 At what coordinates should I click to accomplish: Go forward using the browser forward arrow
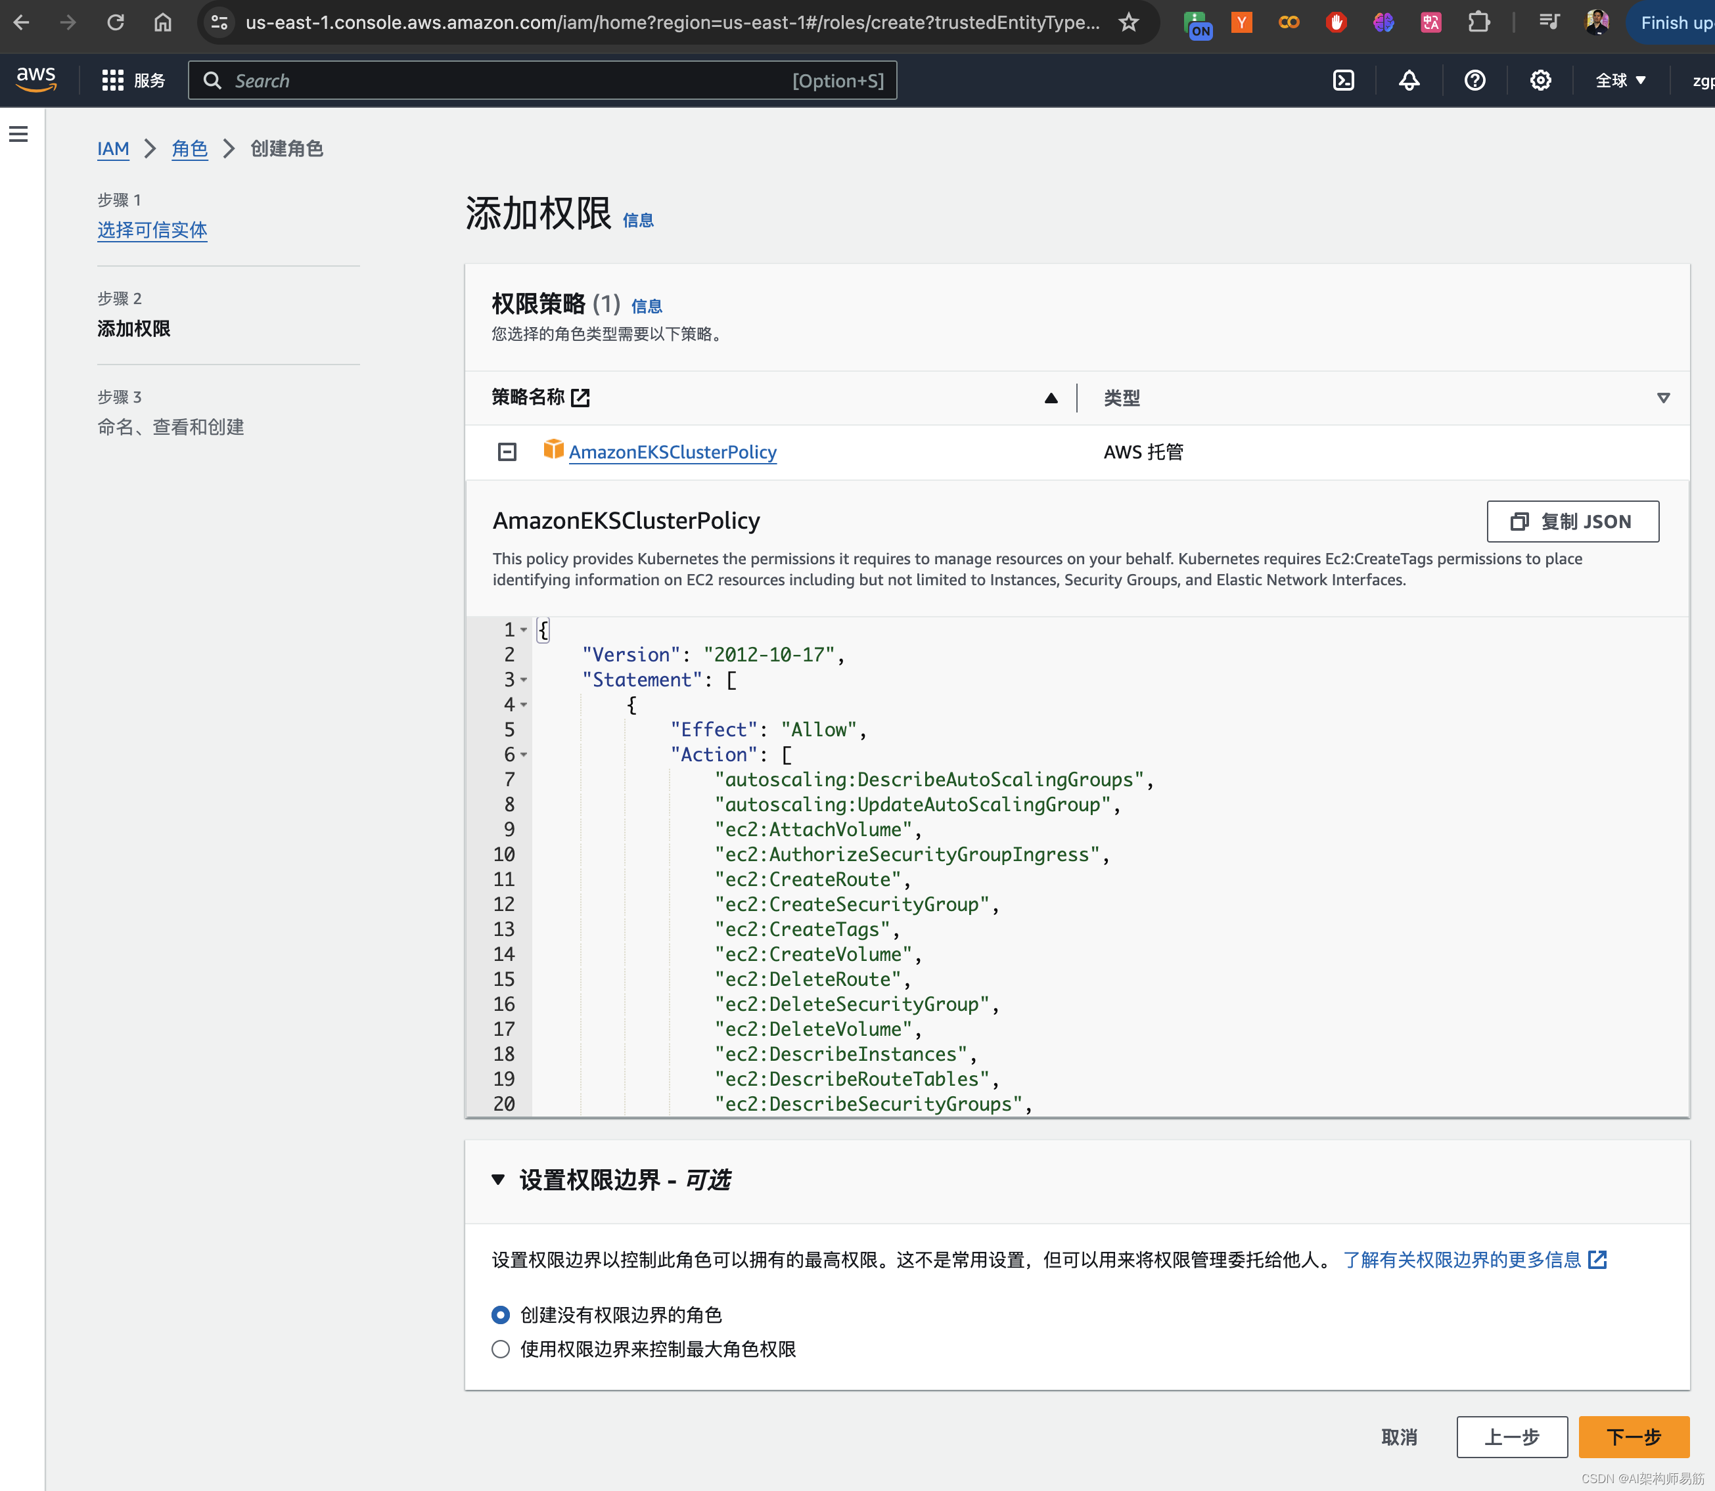[x=68, y=22]
